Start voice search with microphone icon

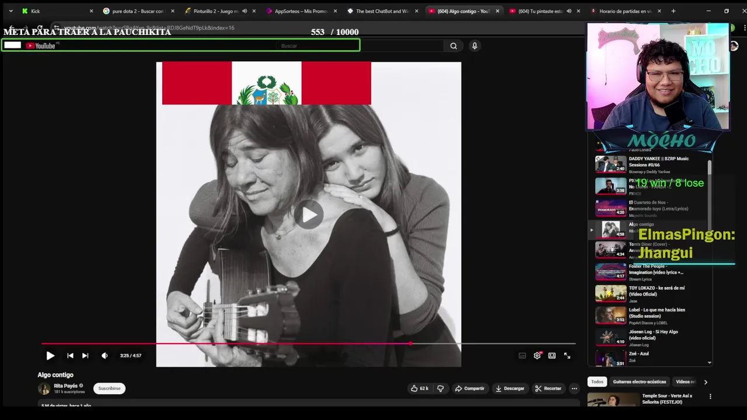tap(474, 45)
